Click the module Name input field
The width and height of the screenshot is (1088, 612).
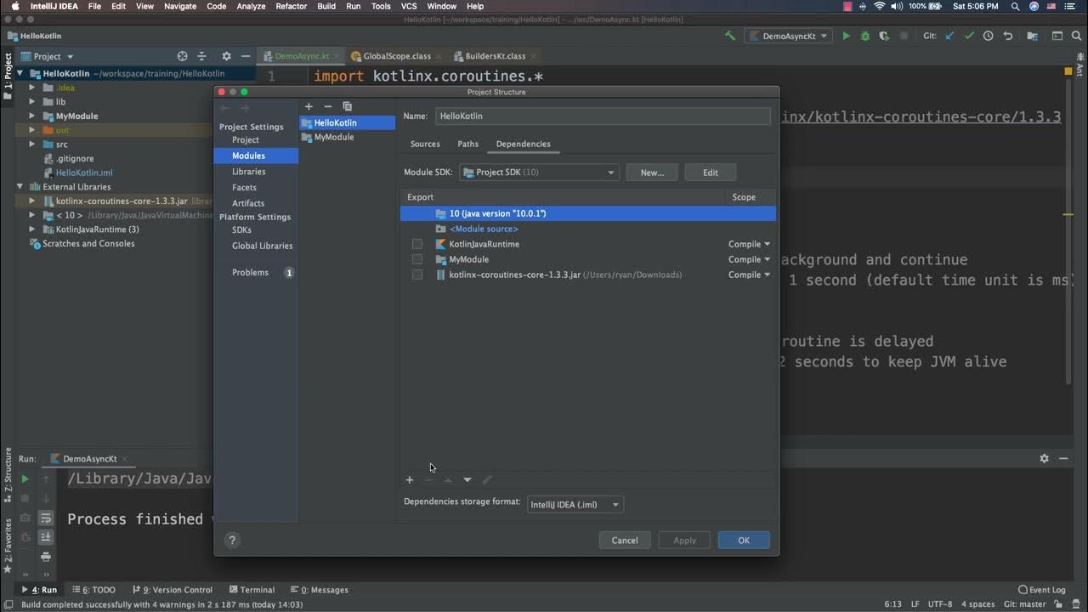tap(603, 116)
